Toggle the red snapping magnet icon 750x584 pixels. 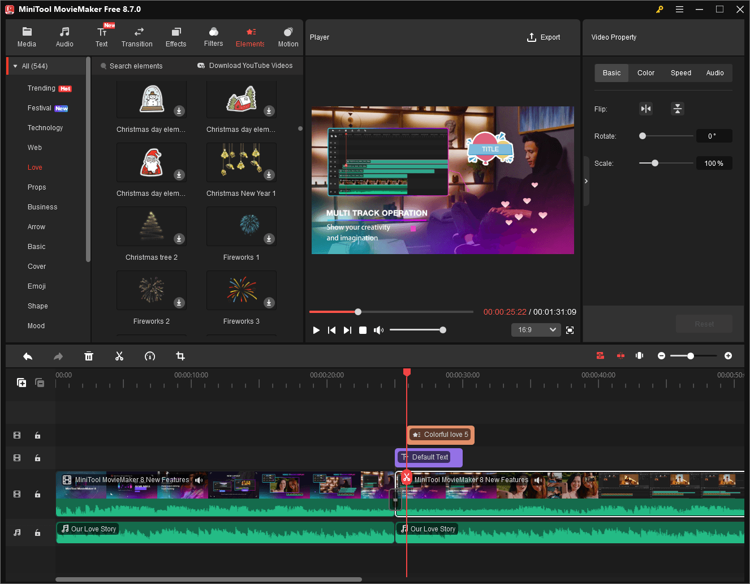click(x=600, y=355)
